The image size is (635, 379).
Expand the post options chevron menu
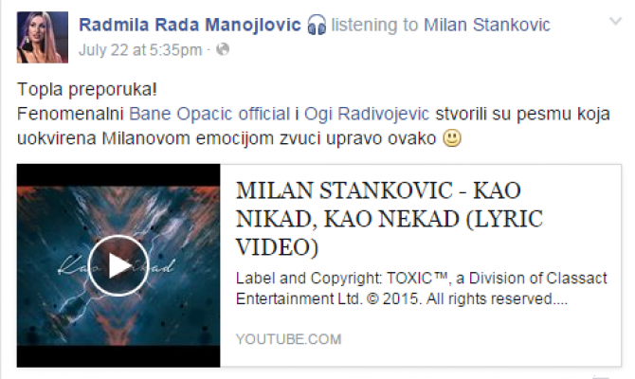tap(615, 21)
